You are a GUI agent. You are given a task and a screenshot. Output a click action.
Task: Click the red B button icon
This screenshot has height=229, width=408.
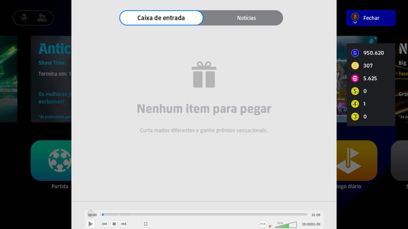355,17
